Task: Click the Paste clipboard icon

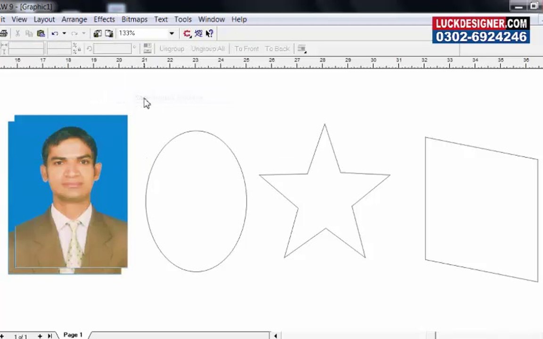Action: 41,33
